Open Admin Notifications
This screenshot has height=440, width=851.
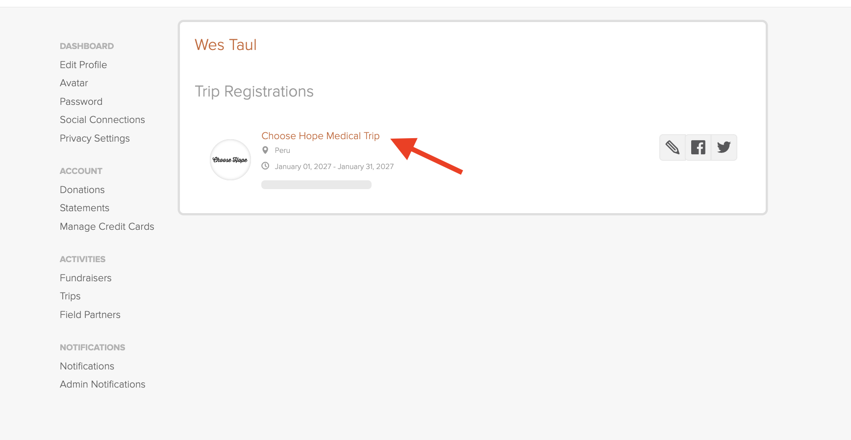coord(102,384)
